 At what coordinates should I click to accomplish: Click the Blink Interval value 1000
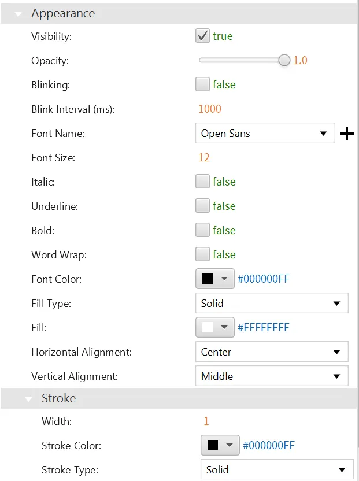click(209, 109)
